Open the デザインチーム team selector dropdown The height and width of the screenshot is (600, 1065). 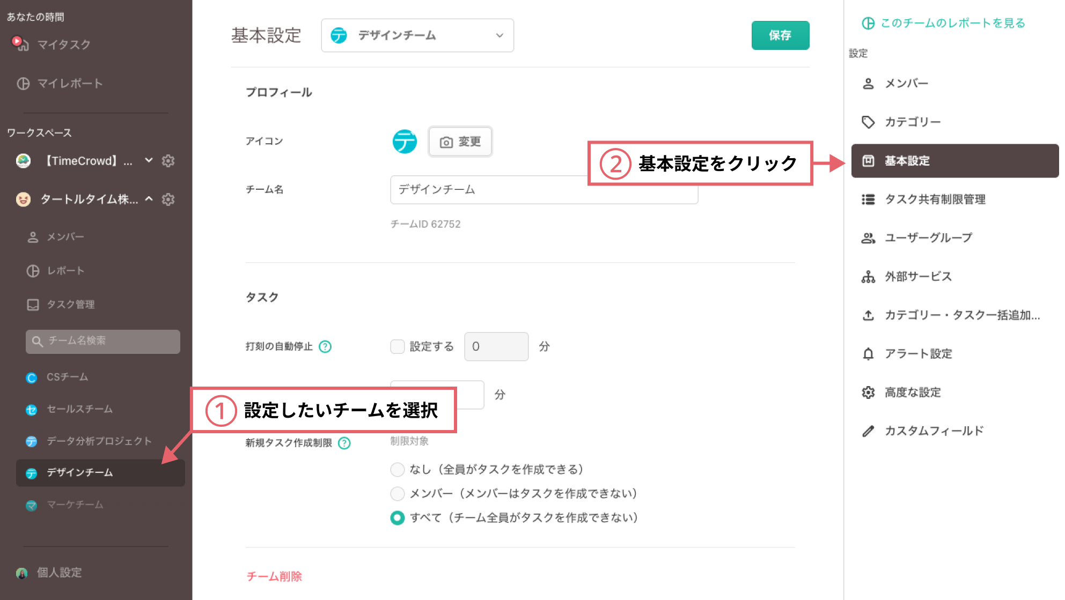tap(417, 35)
